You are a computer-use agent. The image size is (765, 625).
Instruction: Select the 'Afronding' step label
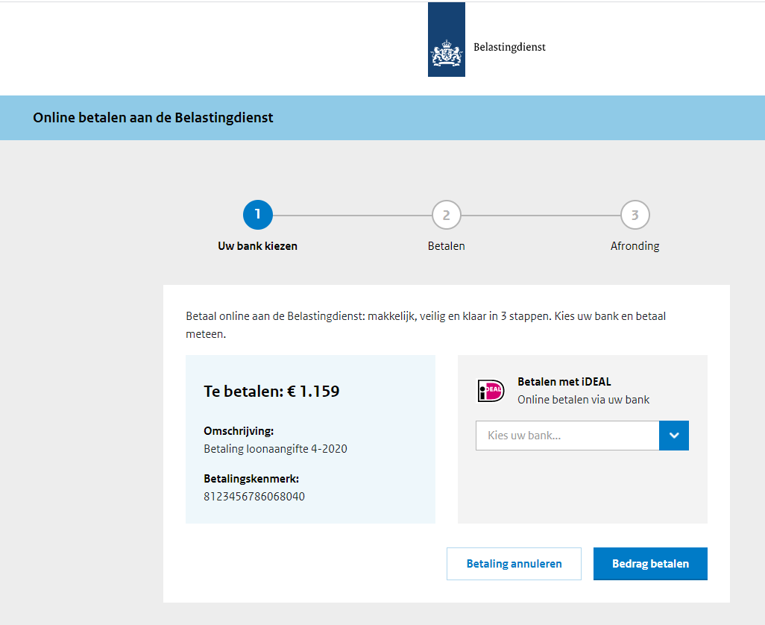635,246
